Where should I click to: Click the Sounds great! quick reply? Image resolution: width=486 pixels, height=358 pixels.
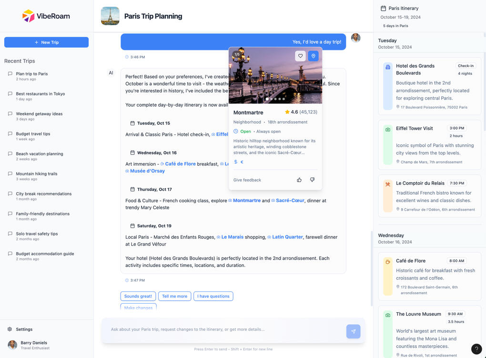click(138, 296)
